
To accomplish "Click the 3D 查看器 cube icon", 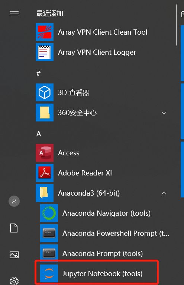I will tap(45, 92).
